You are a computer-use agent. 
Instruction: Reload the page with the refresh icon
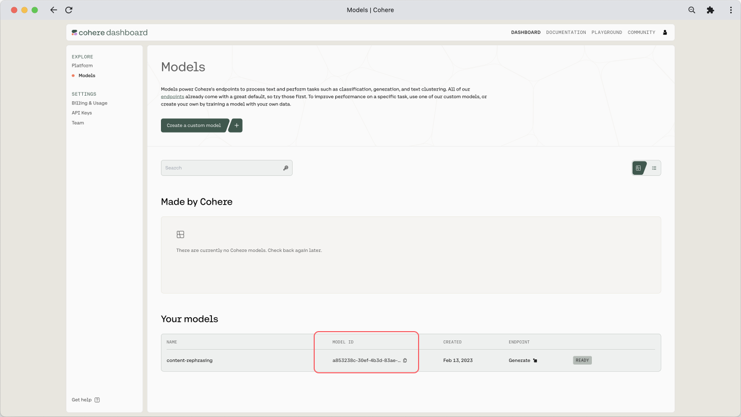click(x=69, y=10)
